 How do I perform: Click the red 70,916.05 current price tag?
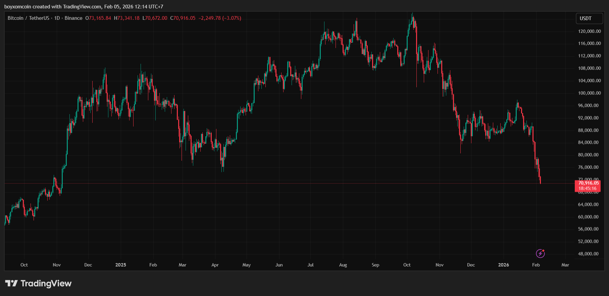pos(588,183)
